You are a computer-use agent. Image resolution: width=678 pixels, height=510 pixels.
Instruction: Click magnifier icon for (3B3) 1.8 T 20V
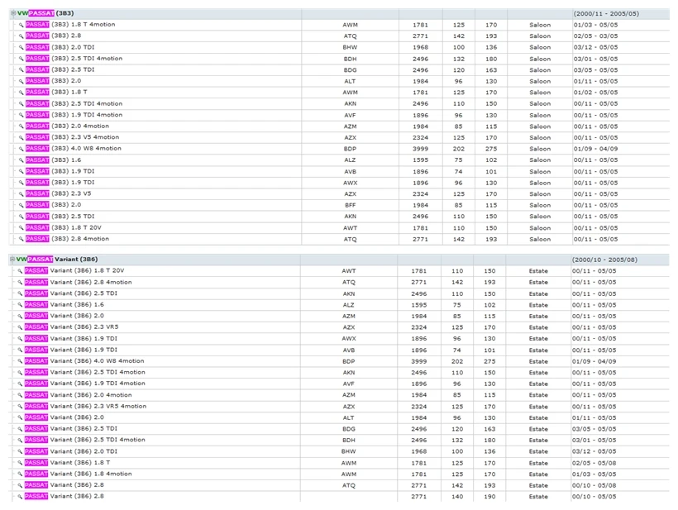click(21, 228)
